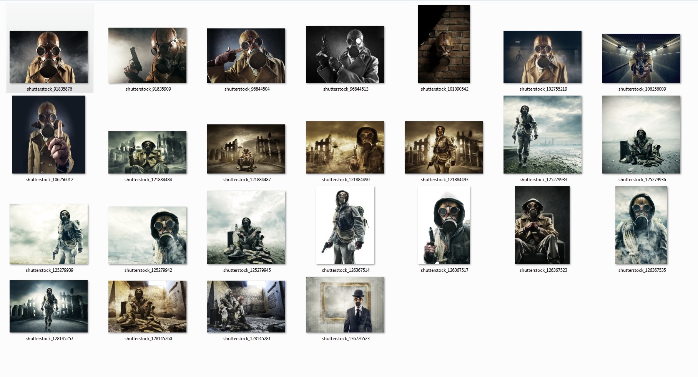This screenshot has width=698, height=377.
Task: Click file name shutterstock_96844504
Action: [247, 89]
